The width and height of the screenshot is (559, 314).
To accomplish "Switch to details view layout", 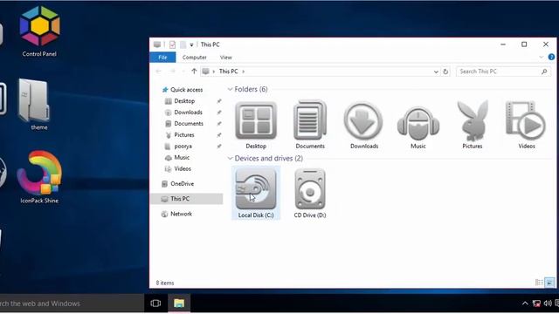I will coord(539,283).
